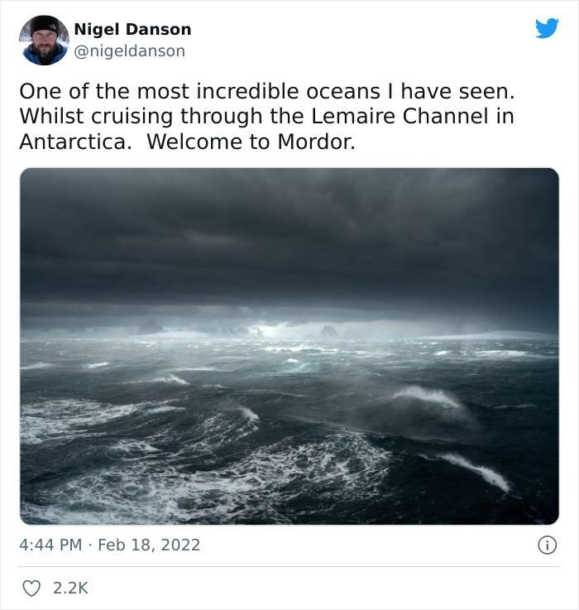Viewport: 579px width, 610px height.
Task: Open the tweet info circle icon
Action: (547, 545)
